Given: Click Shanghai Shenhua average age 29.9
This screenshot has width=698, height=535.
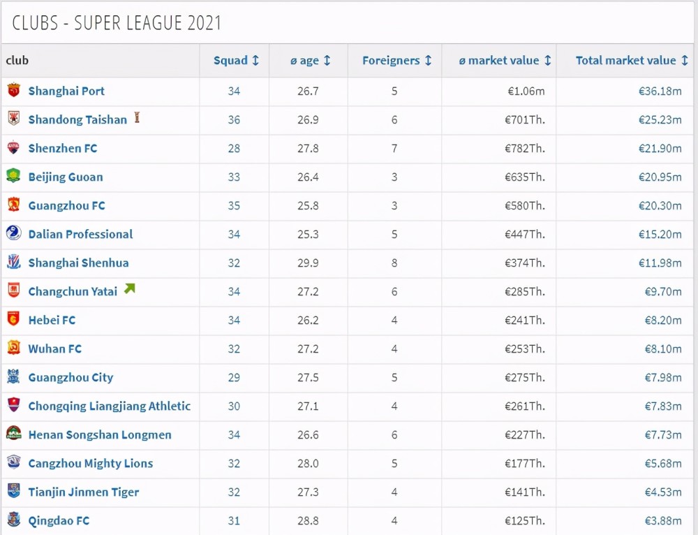Looking at the screenshot, I should [308, 263].
